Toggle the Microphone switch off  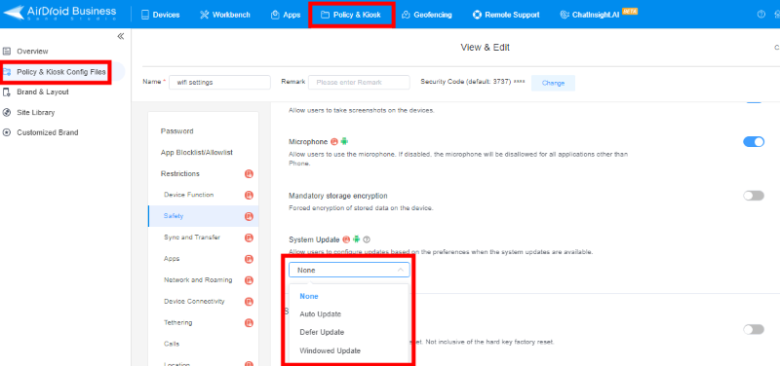coord(754,142)
